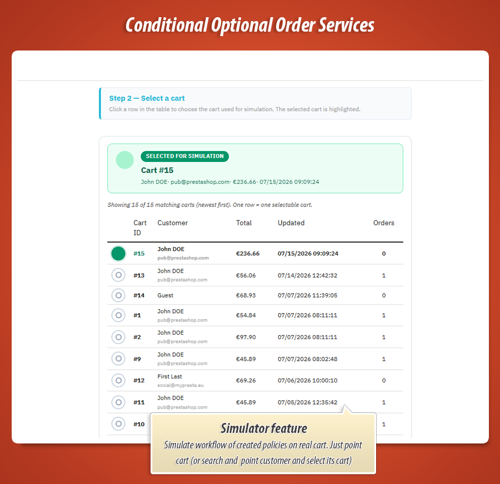Choose cart #1 radio button
Image resolution: width=500 pixels, height=484 pixels.
(x=118, y=315)
